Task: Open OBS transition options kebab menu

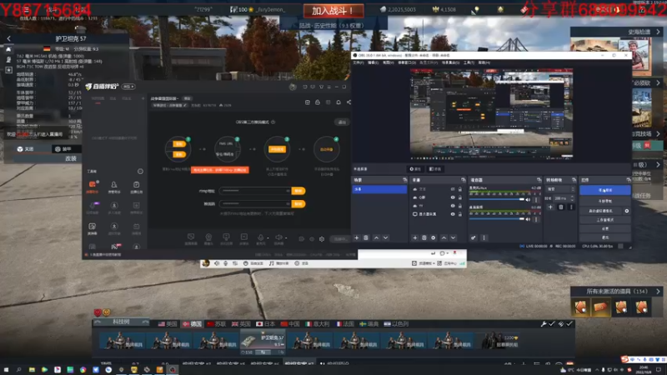Action: click(571, 207)
